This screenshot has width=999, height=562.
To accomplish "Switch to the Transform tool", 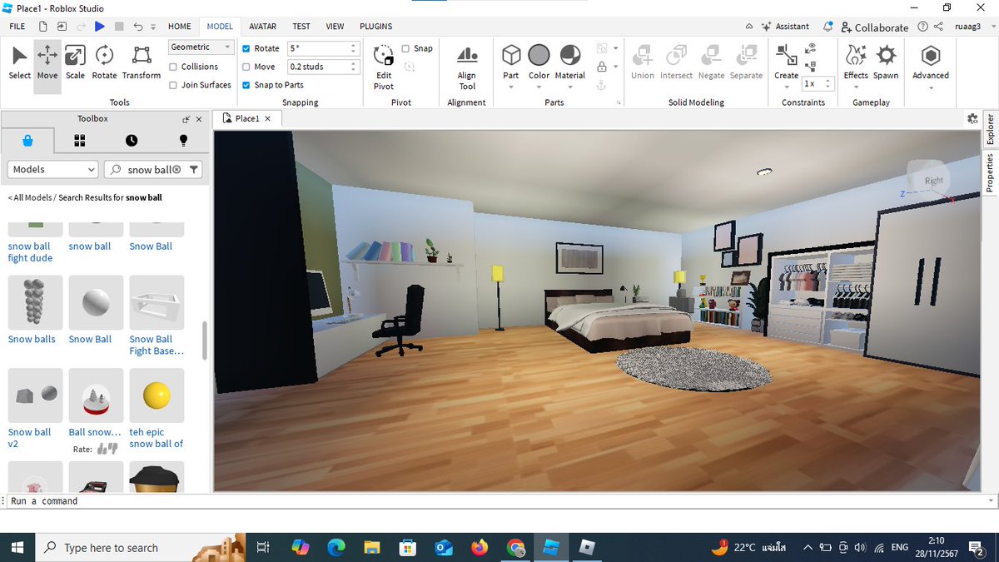I will (x=141, y=63).
